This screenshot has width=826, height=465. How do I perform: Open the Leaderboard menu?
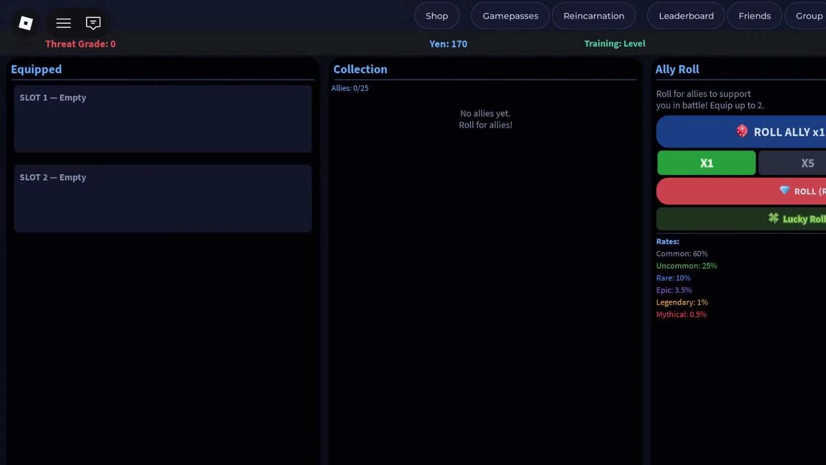[686, 16]
